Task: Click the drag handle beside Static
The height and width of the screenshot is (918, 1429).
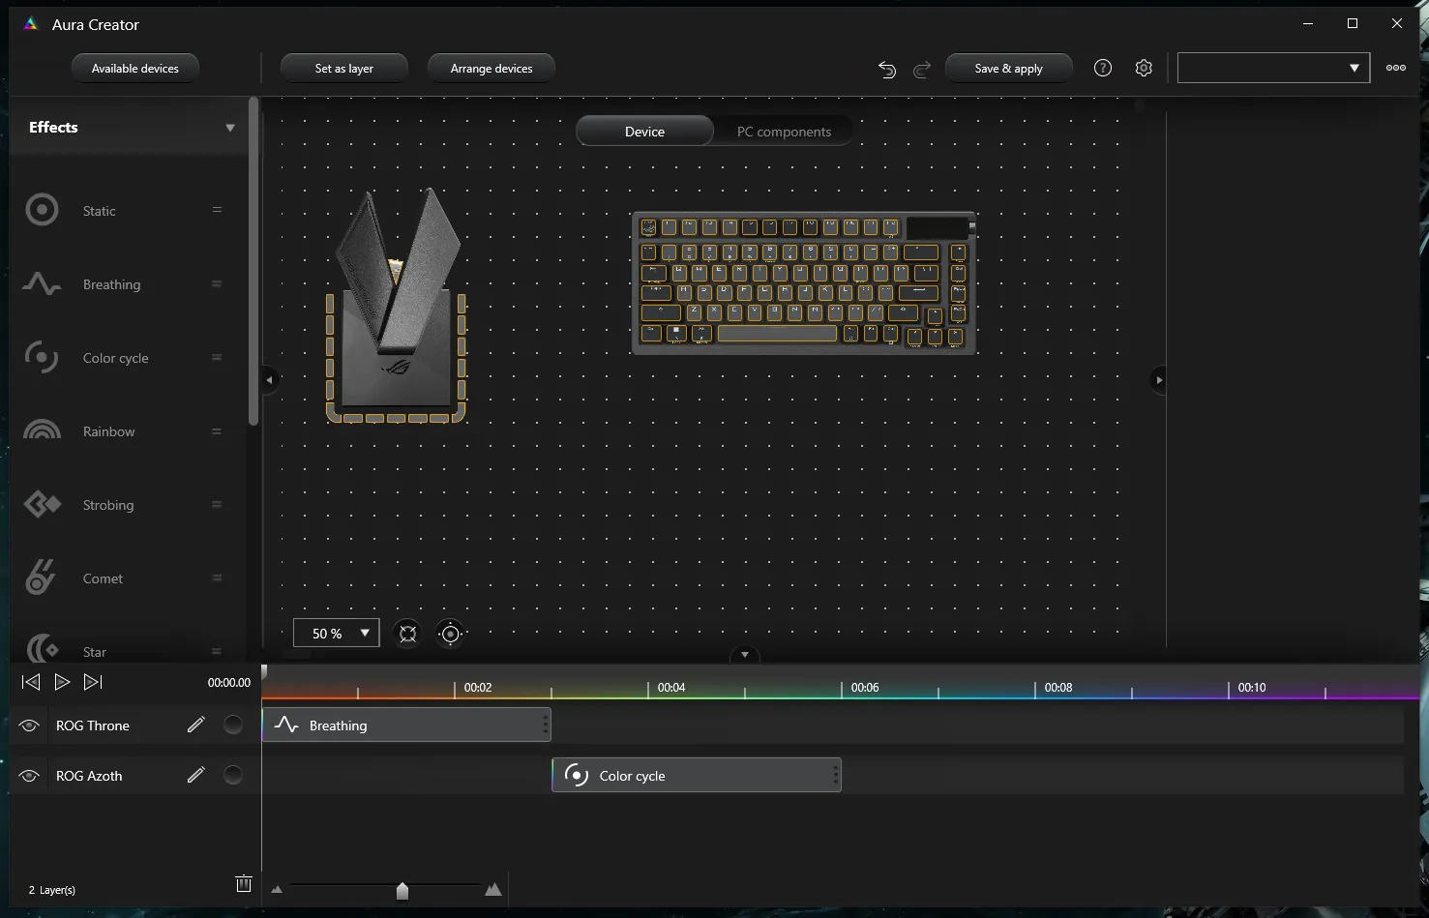Action: pyautogui.click(x=217, y=210)
